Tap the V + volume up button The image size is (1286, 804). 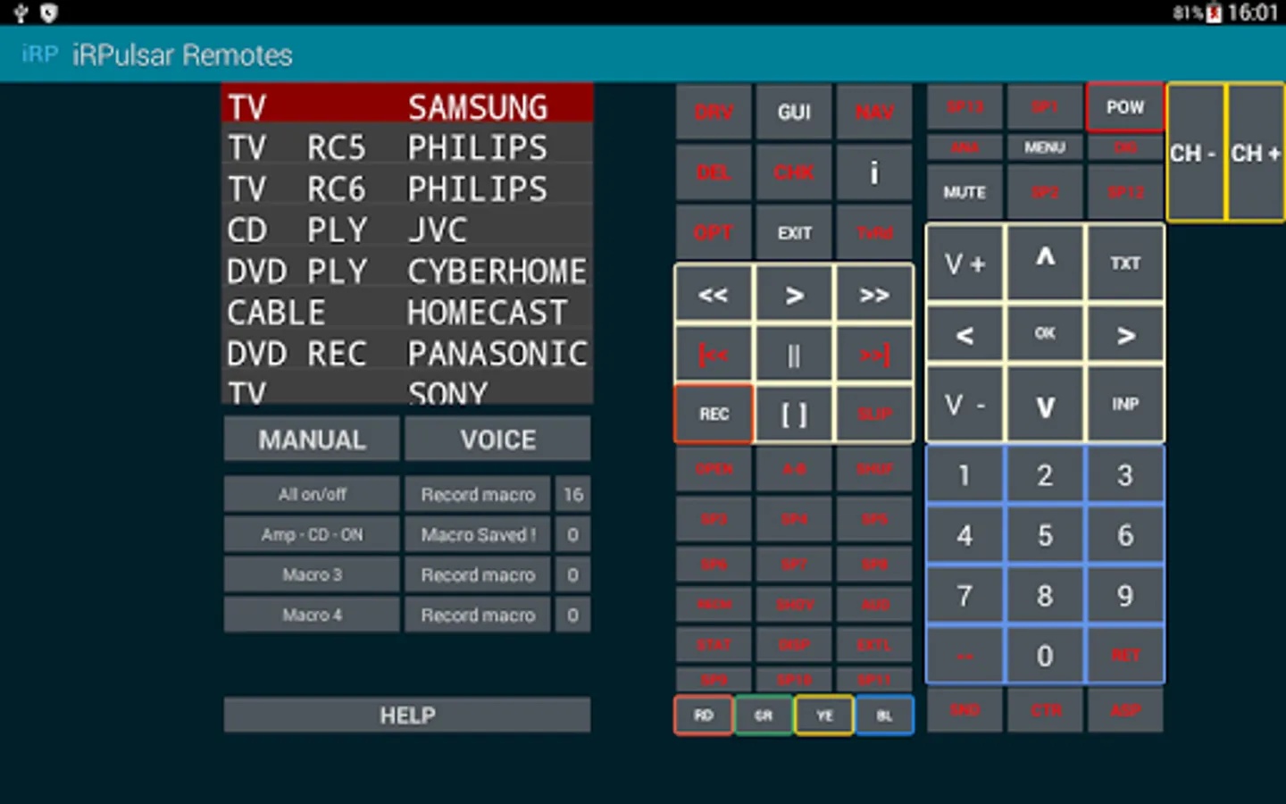click(x=964, y=264)
